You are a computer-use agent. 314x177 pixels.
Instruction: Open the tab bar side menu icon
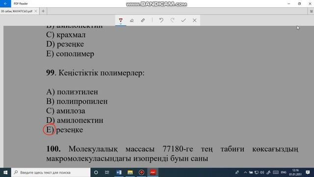coord(311,11)
